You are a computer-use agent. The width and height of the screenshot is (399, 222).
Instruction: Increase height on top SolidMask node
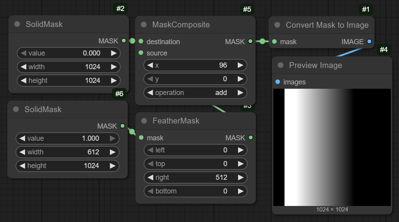114,81
